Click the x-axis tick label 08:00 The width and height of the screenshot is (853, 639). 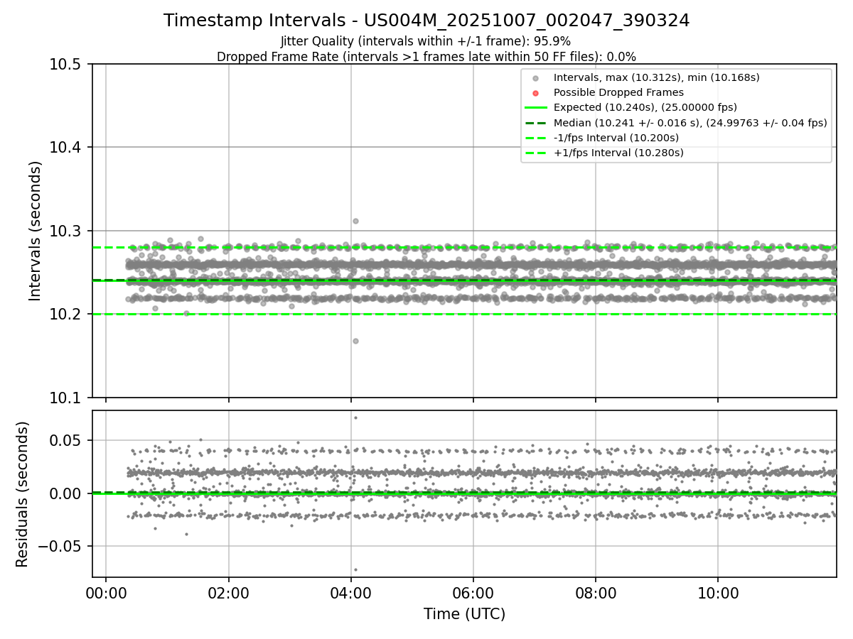[x=595, y=592]
